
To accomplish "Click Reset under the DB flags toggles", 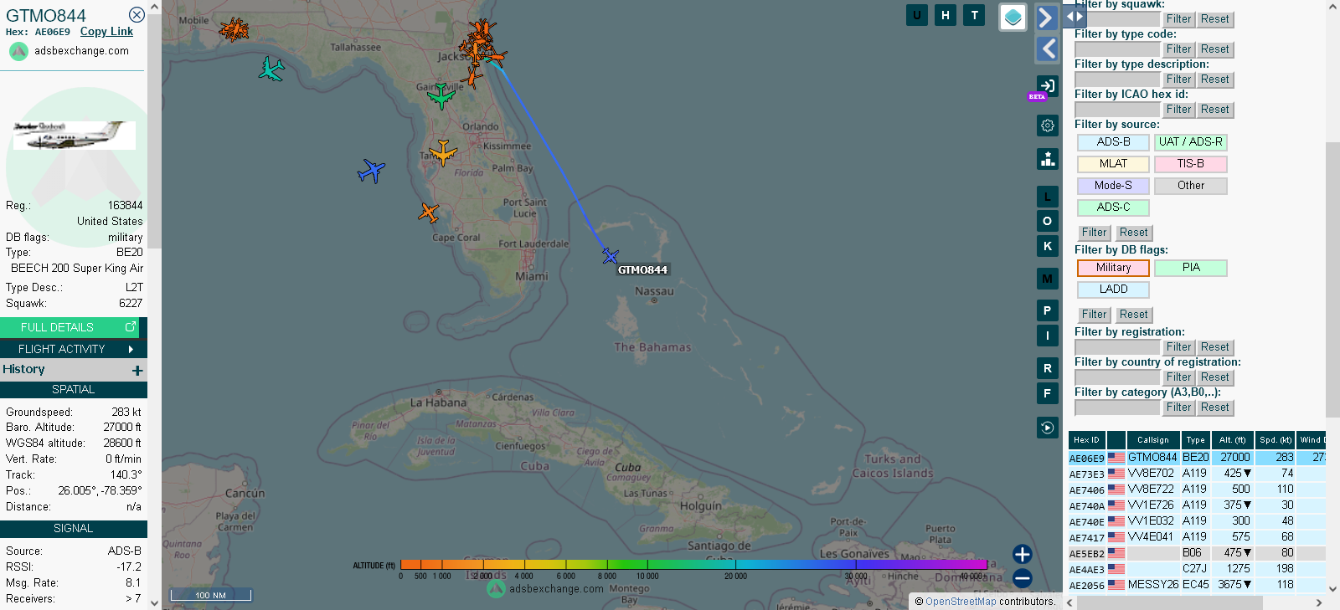I will point(1133,315).
